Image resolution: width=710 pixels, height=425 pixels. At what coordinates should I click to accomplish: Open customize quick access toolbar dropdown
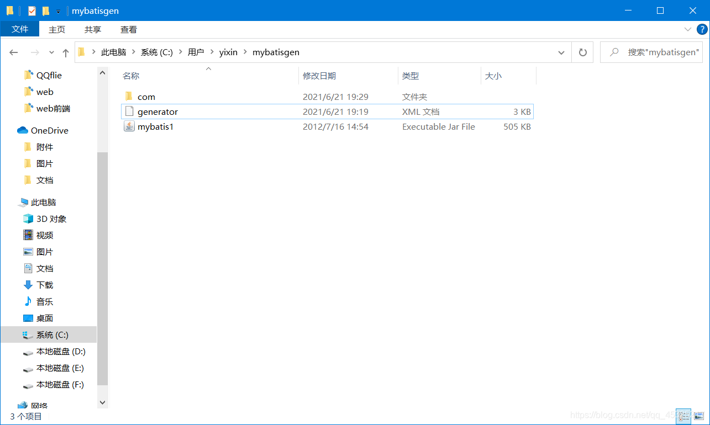pyautogui.click(x=58, y=11)
